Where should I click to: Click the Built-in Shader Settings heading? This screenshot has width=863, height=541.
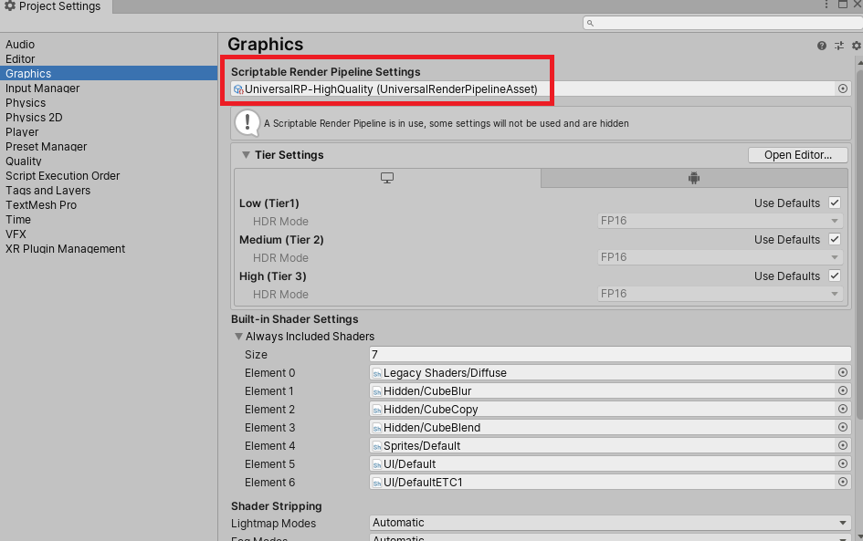294,319
